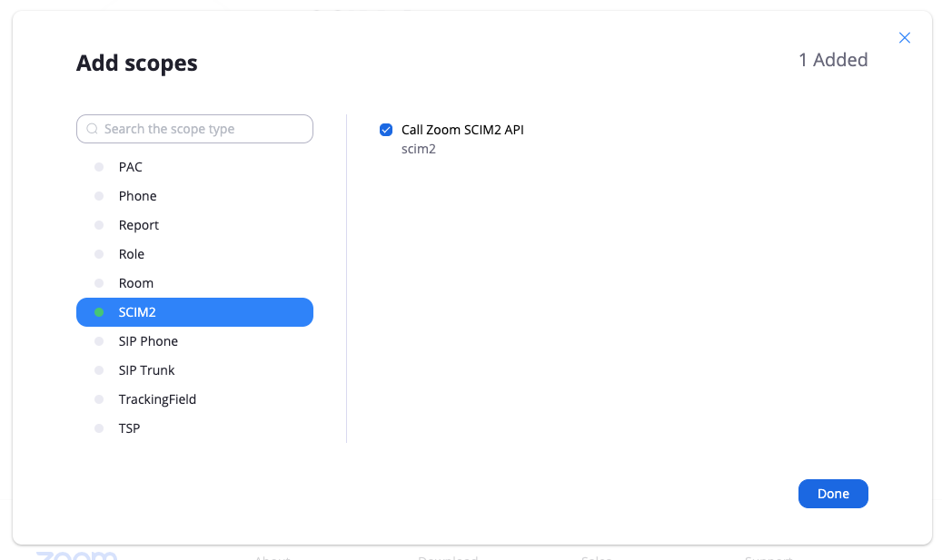
Task: Uncheck the Call Zoom SCIM2 API checkbox
Action: point(386,130)
